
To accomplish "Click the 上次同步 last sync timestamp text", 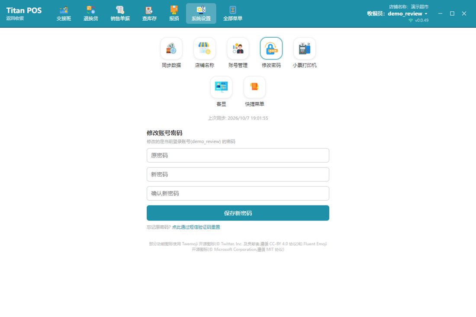I will coord(238,118).
